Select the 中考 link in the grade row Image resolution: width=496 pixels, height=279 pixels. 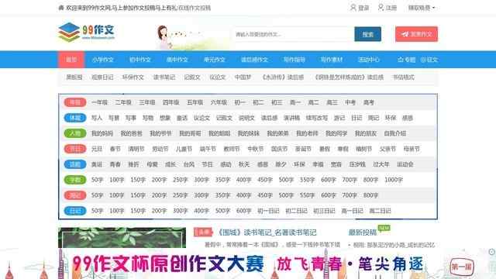coord(350,102)
